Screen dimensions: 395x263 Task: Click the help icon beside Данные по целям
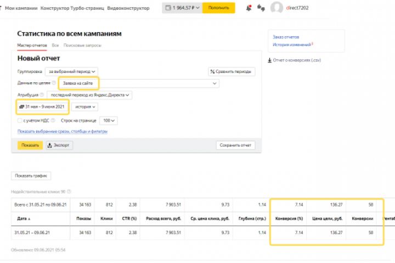click(54, 83)
